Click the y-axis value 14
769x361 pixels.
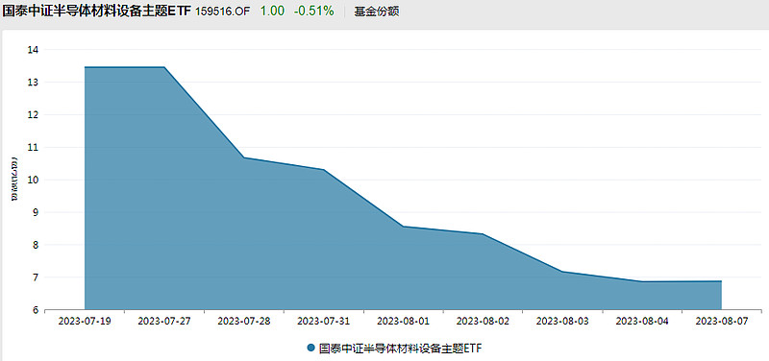click(x=33, y=50)
